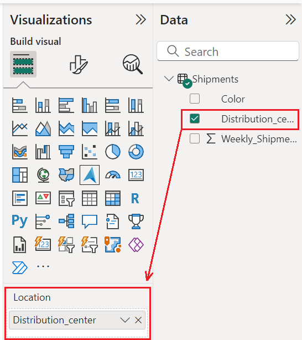Open more visuals ellipsis menu

[43, 266]
